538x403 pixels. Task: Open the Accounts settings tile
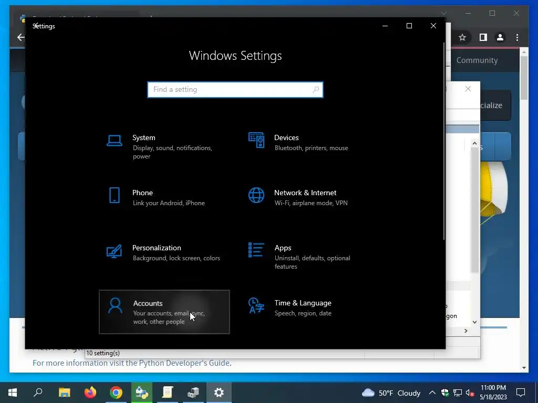tap(164, 312)
